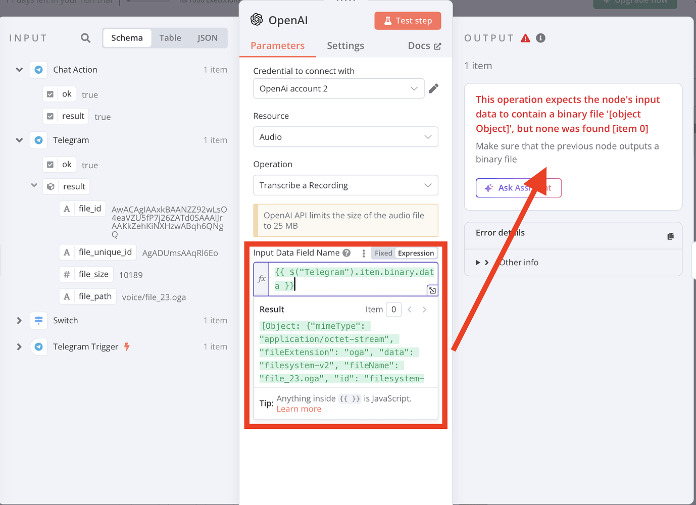Switch to the Table tab in INPUT panel
This screenshot has height=505, width=696.
[170, 37]
